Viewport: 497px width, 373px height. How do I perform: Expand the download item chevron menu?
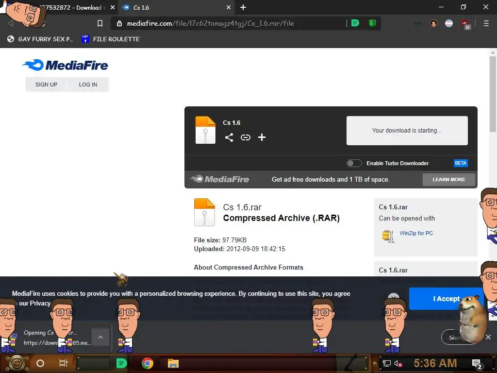click(100, 337)
